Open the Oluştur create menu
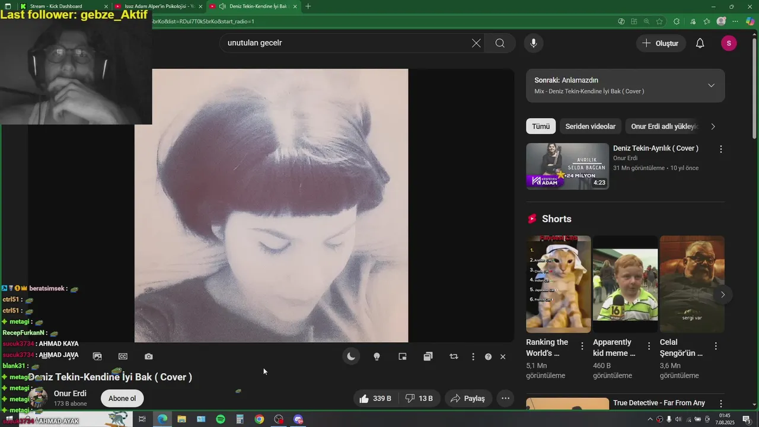The image size is (759, 427). (661, 43)
